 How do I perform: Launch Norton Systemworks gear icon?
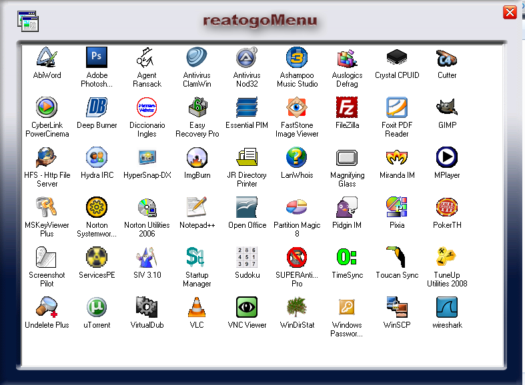(x=97, y=207)
